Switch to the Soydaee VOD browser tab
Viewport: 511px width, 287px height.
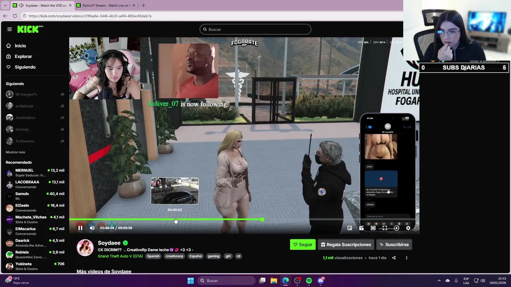pyautogui.click(x=42, y=6)
